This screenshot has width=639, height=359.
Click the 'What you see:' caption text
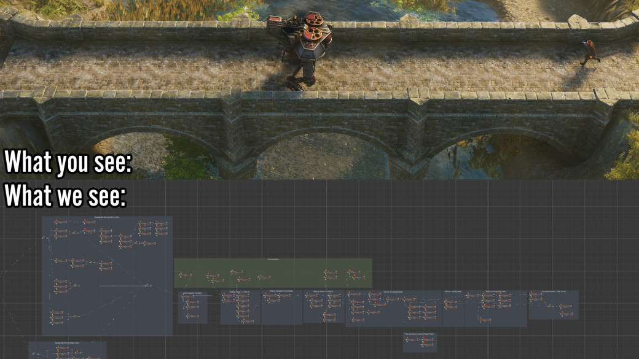(x=68, y=163)
